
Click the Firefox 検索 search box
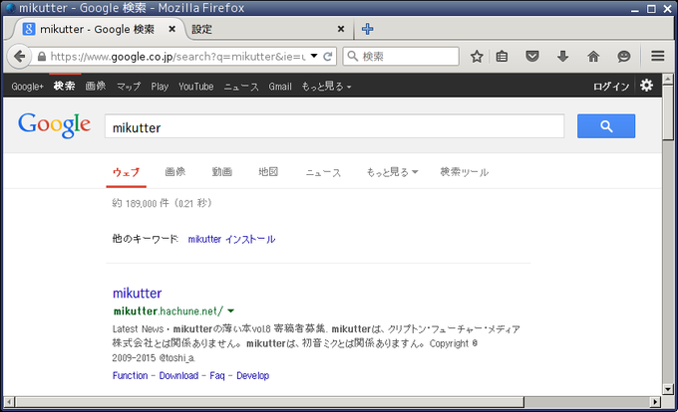click(x=401, y=57)
